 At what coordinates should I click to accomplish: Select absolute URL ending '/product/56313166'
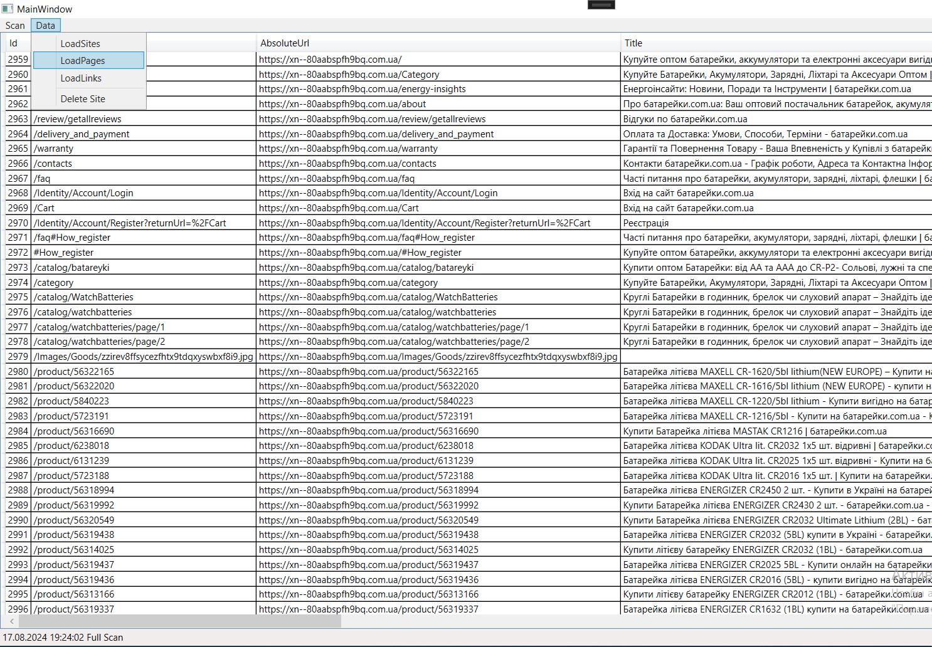point(438,594)
